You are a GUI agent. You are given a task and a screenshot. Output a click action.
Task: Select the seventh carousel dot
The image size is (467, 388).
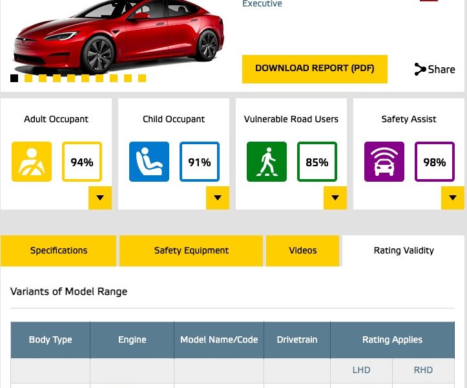[x=99, y=78]
